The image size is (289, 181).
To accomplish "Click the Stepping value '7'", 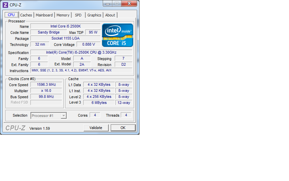I will pos(123,59).
